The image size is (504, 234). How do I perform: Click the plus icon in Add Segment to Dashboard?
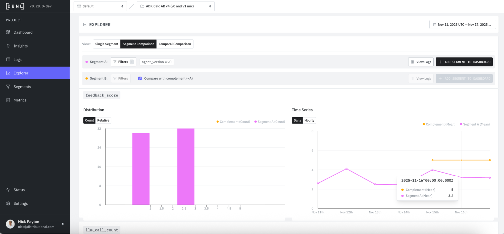pyautogui.click(x=440, y=62)
